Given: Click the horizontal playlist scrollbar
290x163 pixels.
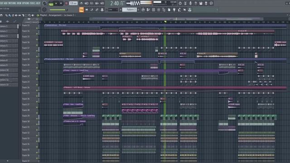Looking at the screenshot, I should coord(176,19).
